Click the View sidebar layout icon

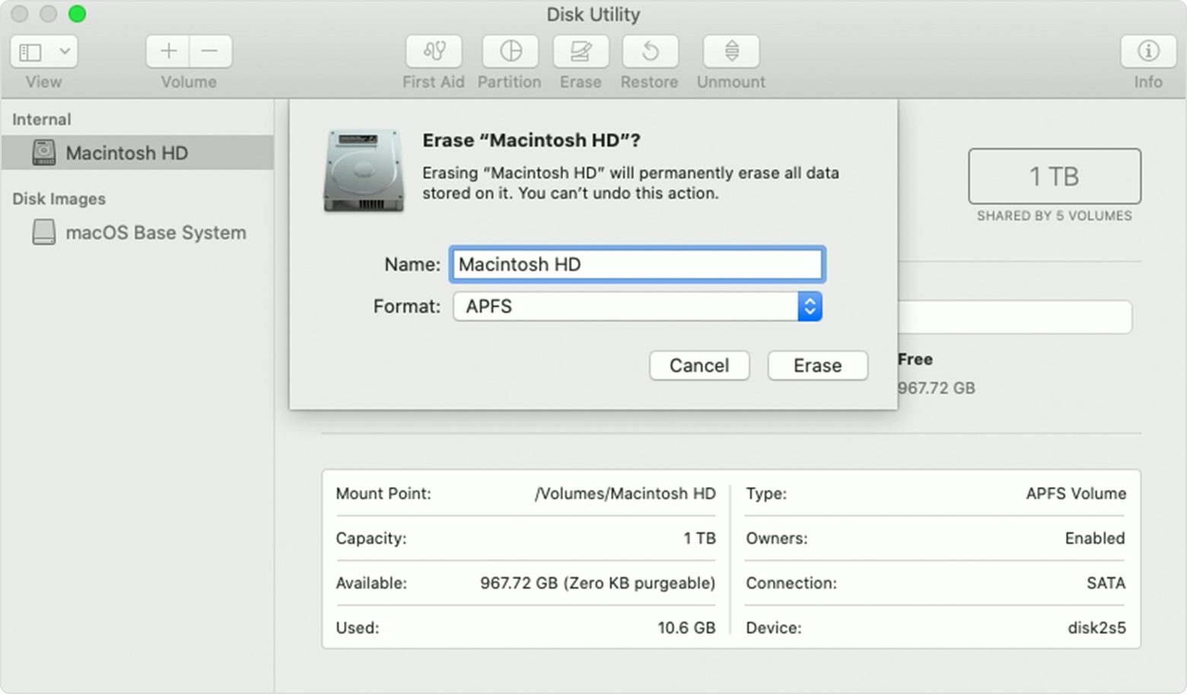pyautogui.click(x=30, y=52)
